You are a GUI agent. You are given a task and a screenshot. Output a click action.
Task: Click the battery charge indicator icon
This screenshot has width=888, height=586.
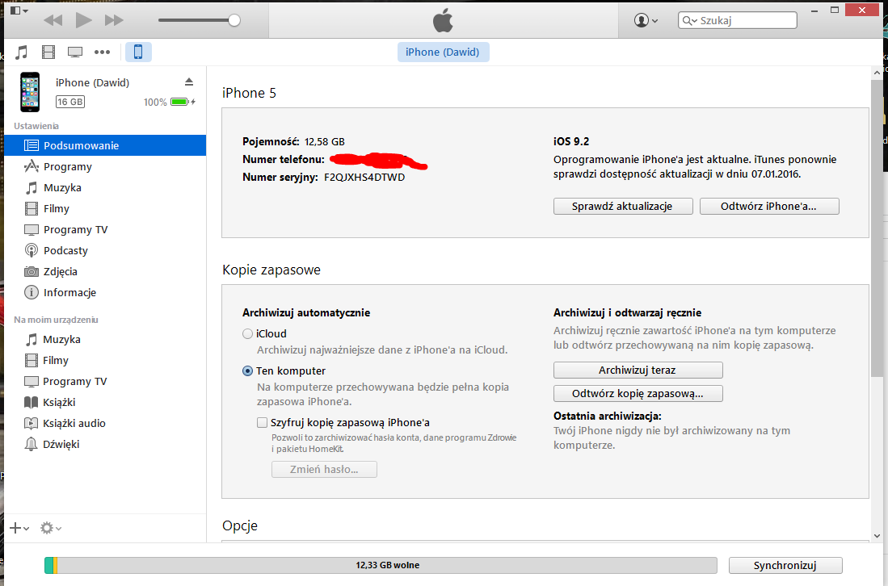[183, 102]
